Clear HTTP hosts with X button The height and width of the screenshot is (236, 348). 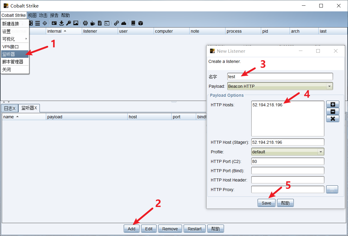click(x=332, y=119)
